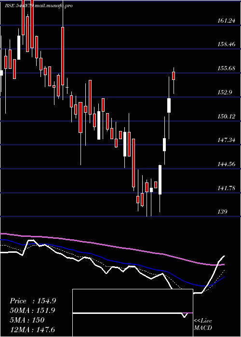The height and width of the screenshot is (337, 241).
Task: Click the 5MA : 150 readout
Action: (27, 320)
